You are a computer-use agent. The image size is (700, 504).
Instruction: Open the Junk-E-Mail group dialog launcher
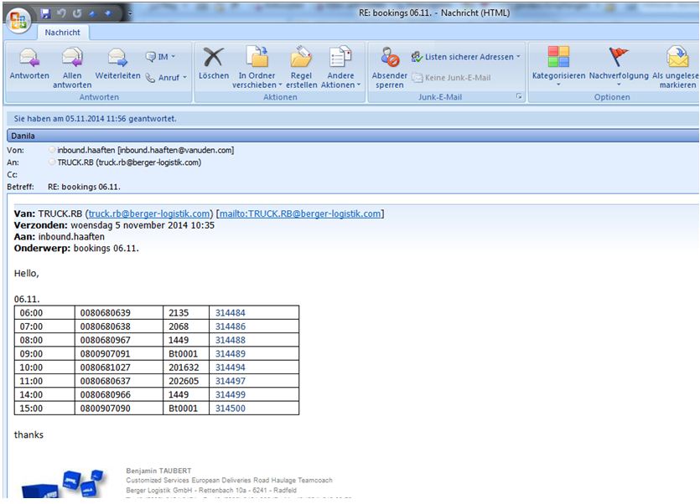tap(519, 96)
